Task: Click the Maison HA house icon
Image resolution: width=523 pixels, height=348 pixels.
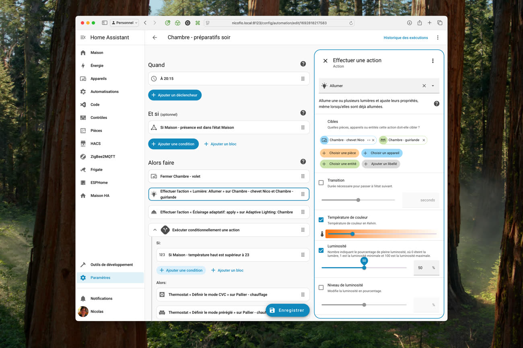Action: click(x=83, y=196)
